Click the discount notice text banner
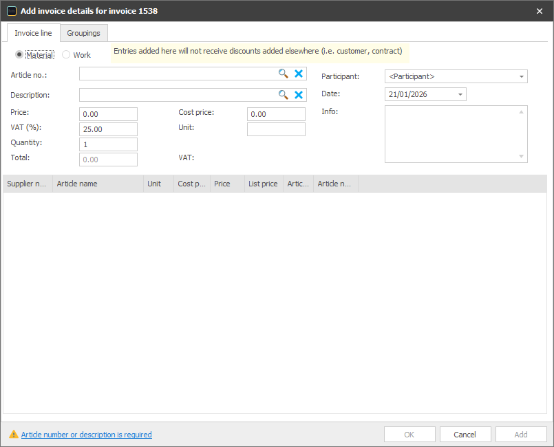This screenshot has height=447, width=554. 260,53
